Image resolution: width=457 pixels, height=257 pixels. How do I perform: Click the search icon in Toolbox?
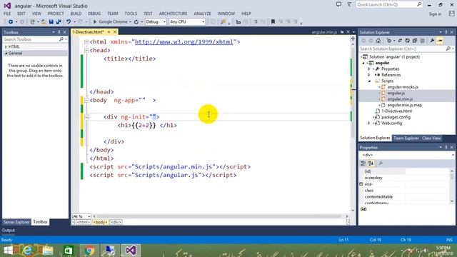tap(61, 39)
